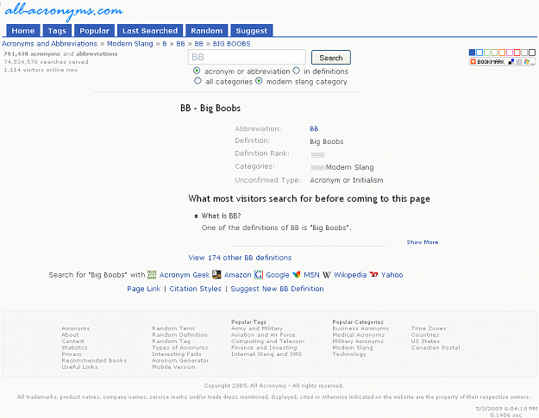The height and width of the screenshot is (418, 539).
Task: Open Technology category footer link
Action: [x=349, y=354]
